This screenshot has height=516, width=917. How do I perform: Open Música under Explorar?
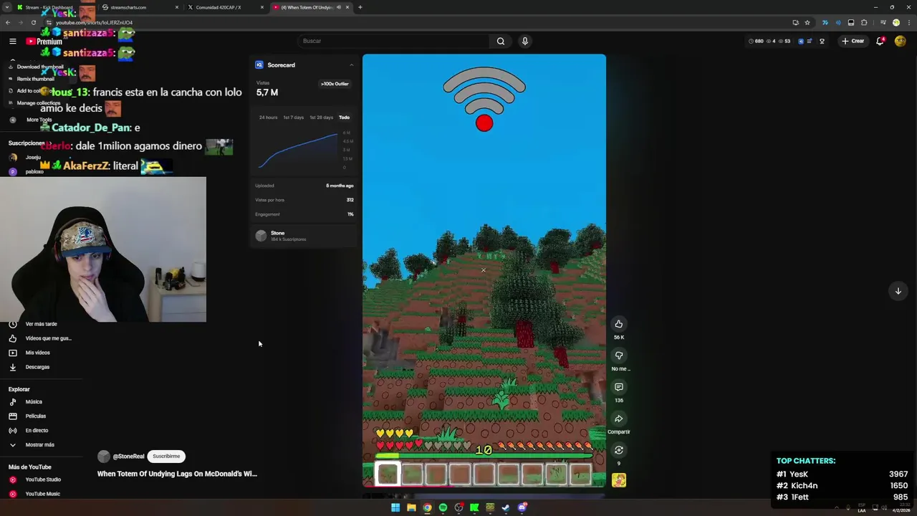point(34,402)
